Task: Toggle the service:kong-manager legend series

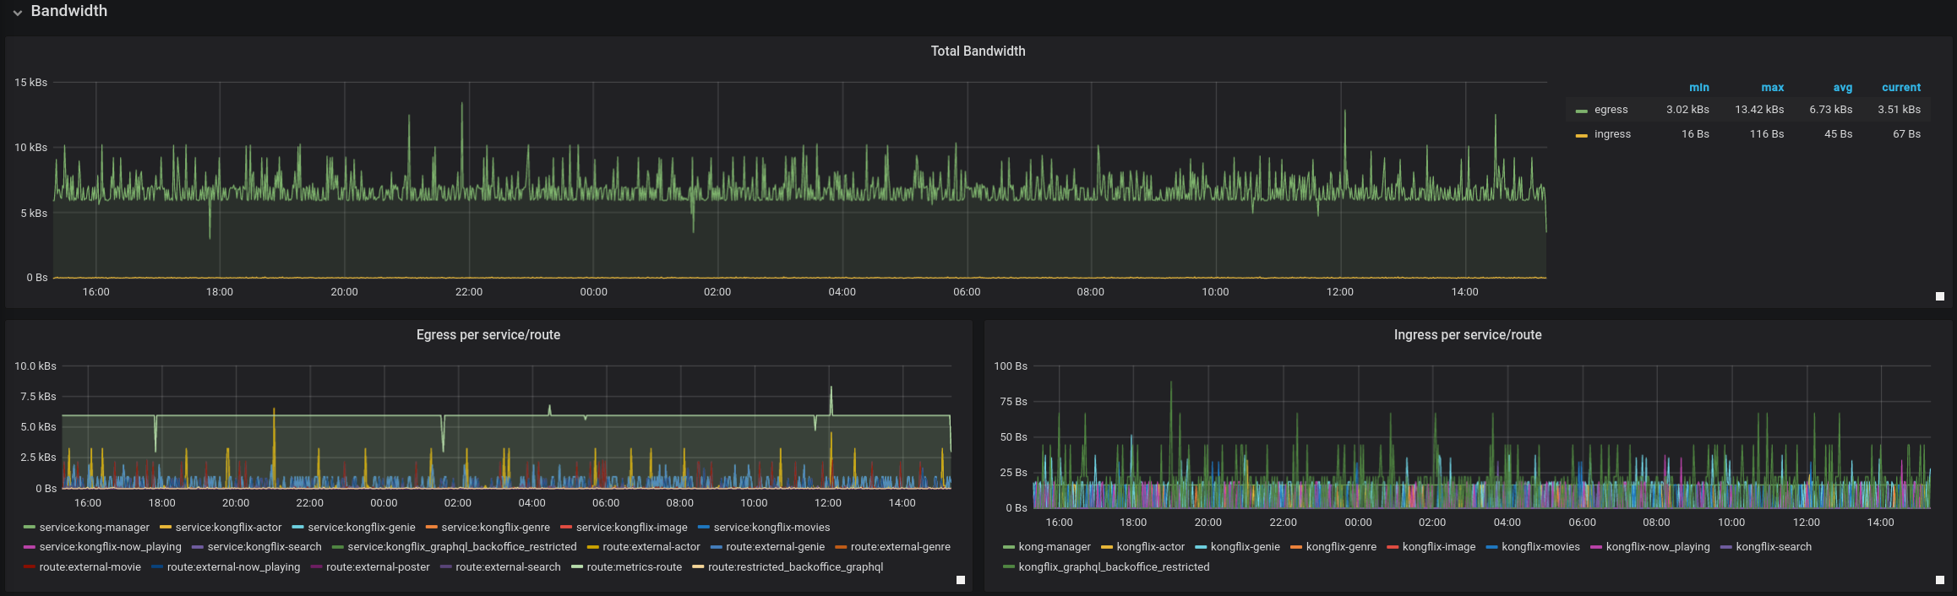Action: 94,528
